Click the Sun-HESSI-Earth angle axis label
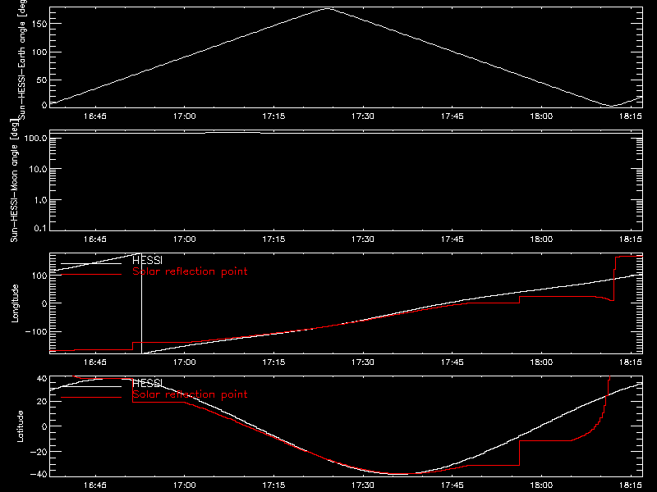 pos(22,60)
